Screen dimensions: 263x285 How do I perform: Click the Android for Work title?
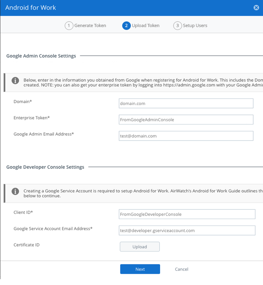[x=31, y=8]
